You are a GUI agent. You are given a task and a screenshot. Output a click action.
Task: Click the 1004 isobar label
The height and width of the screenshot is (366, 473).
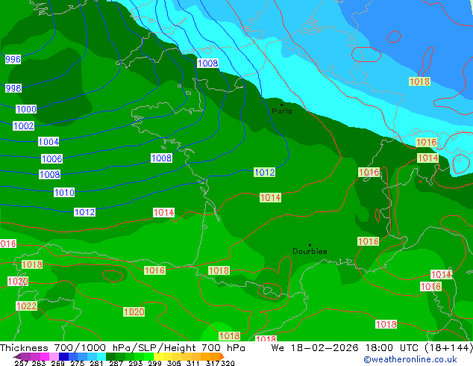tap(48, 141)
